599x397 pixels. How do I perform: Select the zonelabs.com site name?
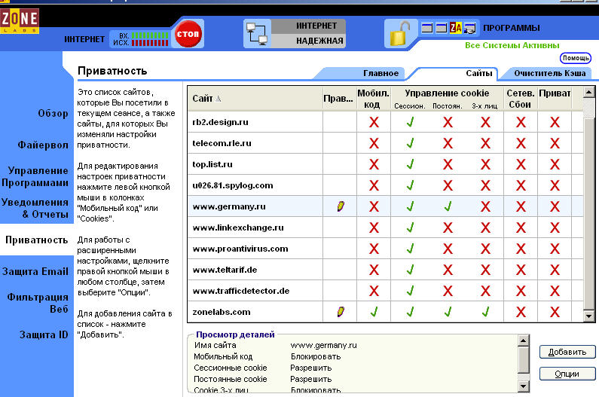coord(222,312)
